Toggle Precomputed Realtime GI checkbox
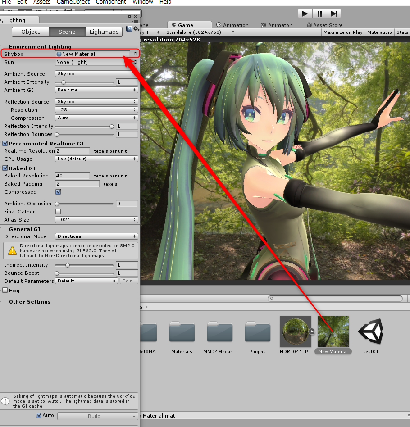 coord(5,143)
